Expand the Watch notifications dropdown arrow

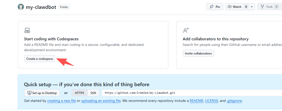point(252,7)
